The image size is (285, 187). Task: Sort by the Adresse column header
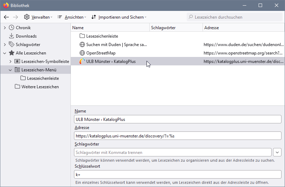[243, 27]
